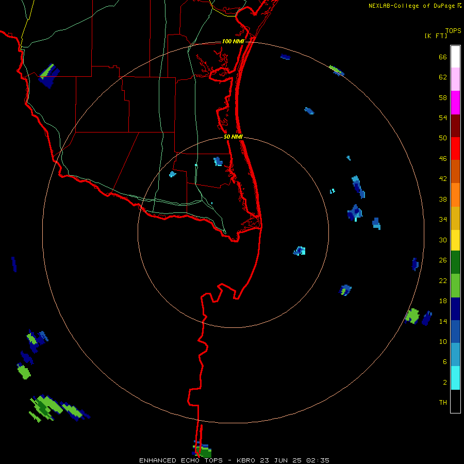Image resolution: width=464 pixels, height=464 pixels.
Task: Select the 34 legend value
Action: click(x=443, y=220)
